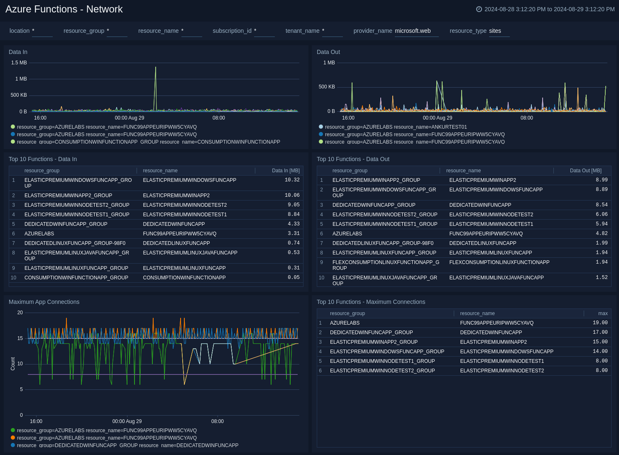619x455 pixels.
Task: Sort Maximum Connections table by resource_group header
Action: [347, 313]
